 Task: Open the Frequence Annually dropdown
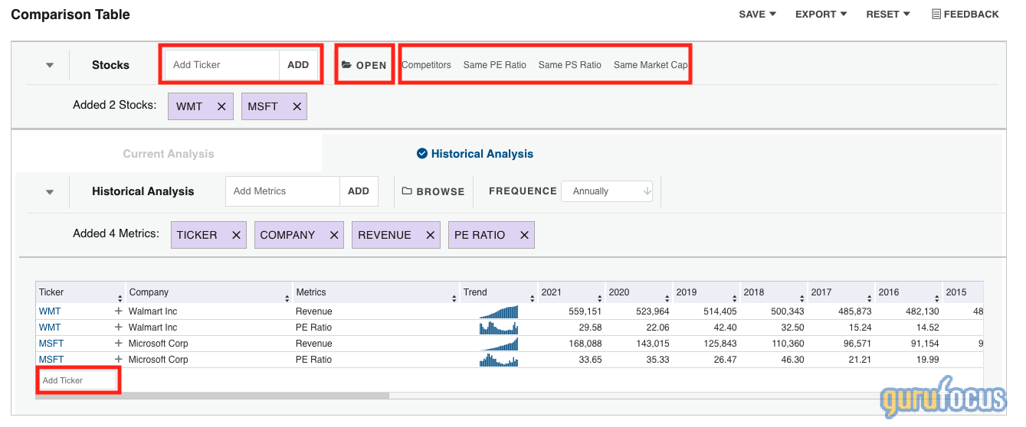tap(607, 191)
